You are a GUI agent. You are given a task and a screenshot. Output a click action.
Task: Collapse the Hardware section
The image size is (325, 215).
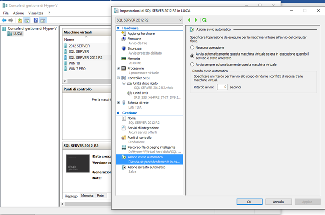118,28
